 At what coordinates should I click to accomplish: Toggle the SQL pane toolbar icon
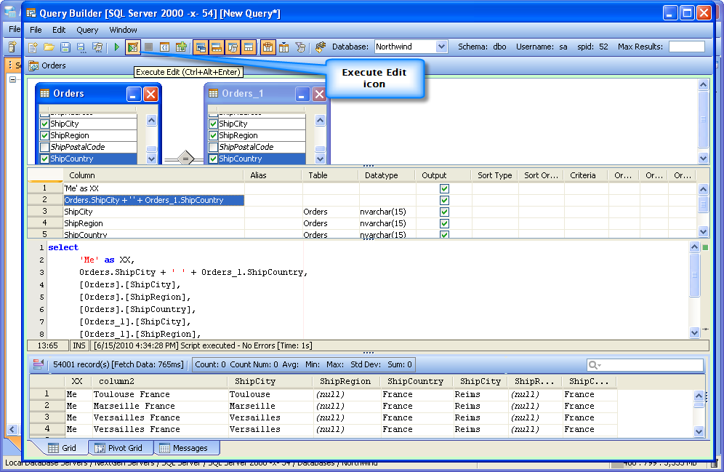[233, 47]
